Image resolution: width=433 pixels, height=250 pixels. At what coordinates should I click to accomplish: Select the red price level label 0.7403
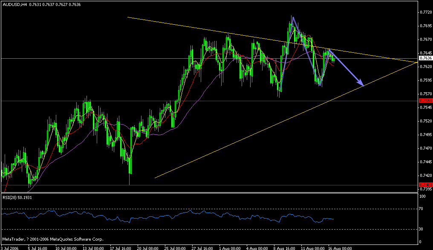426,185
